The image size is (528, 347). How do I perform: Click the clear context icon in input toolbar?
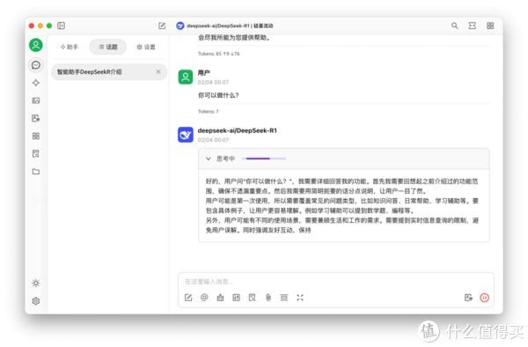(x=284, y=298)
